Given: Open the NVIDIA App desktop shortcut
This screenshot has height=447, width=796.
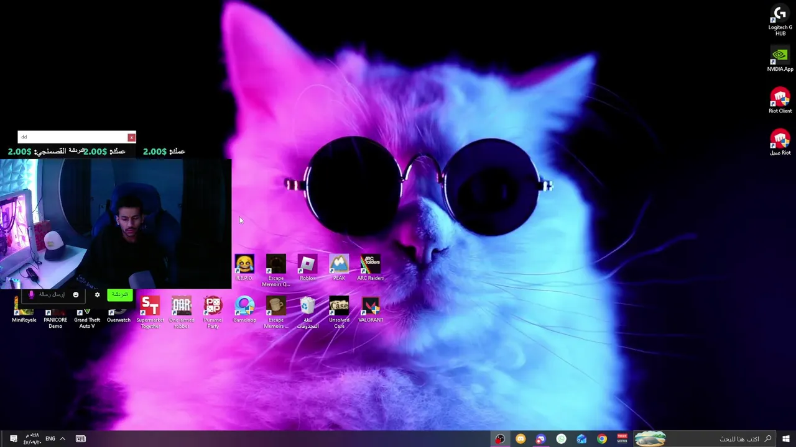Looking at the screenshot, I should [780, 60].
